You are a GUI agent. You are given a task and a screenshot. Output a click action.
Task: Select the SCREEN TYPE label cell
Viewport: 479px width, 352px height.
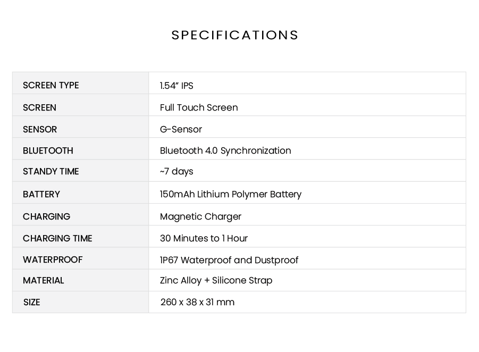point(51,85)
